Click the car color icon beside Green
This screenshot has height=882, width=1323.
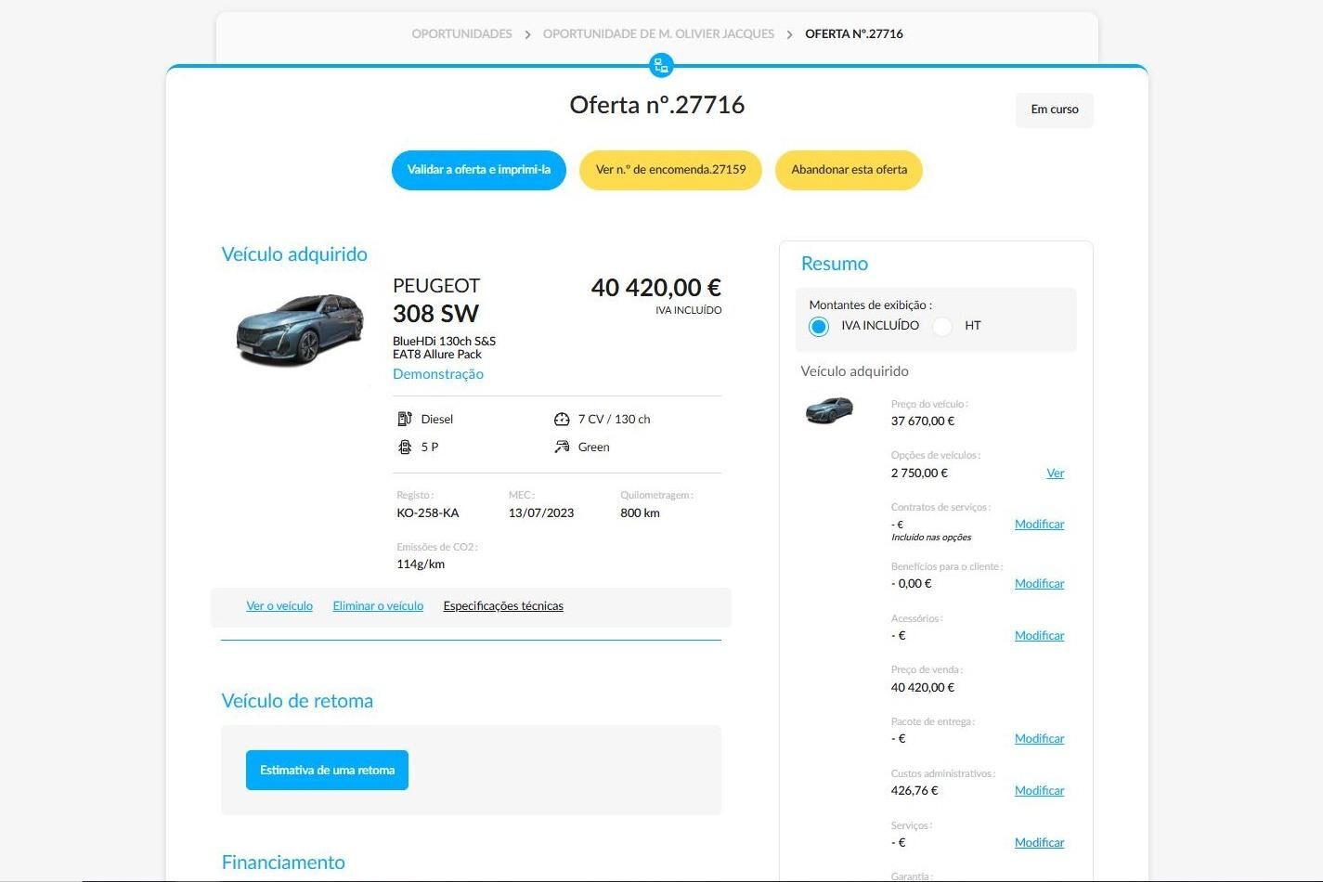(562, 447)
